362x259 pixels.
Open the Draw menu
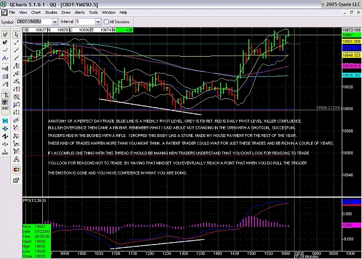coord(66,13)
